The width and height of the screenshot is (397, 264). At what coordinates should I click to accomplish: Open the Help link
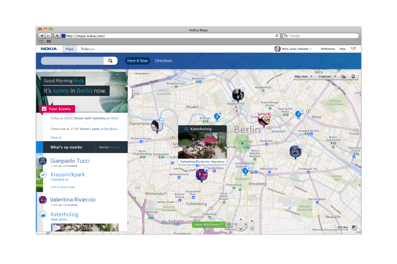pos(342,49)
